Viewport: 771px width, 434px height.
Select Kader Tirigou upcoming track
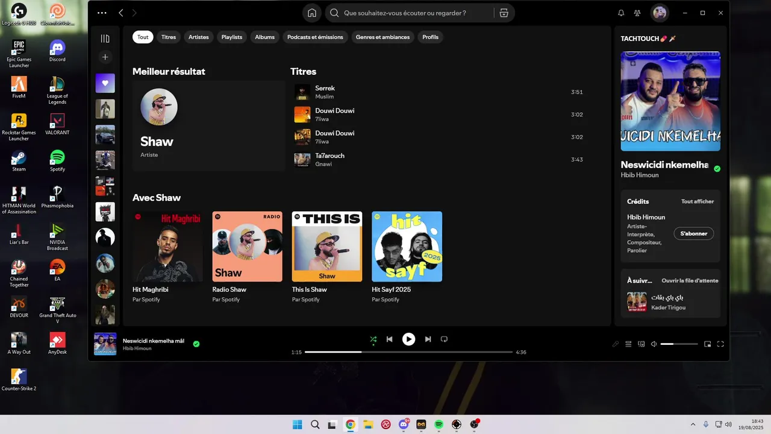(670, 302)
